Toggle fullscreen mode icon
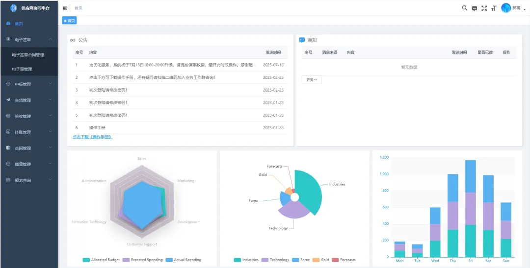The width and height of the screenshot is (530, 268). coord(484,8)
